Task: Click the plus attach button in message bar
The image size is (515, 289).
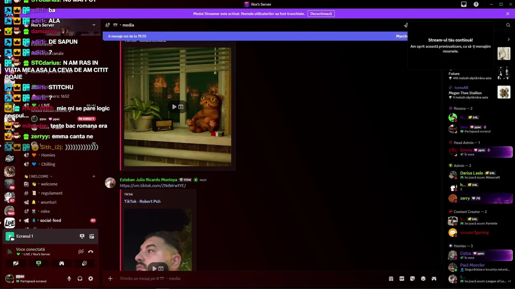Action: [x=110, y=279]
